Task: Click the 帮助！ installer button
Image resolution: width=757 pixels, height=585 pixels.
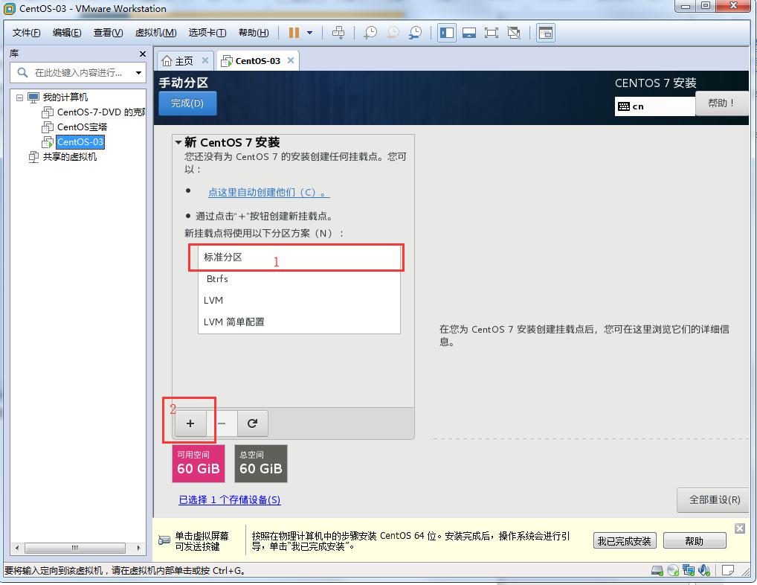Action: 721,103
